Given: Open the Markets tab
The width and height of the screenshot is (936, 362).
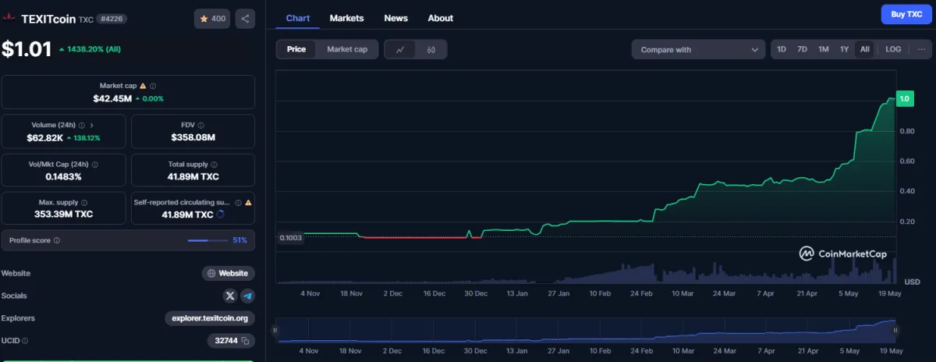Looking at the screenshot, I should click(346, 18).
